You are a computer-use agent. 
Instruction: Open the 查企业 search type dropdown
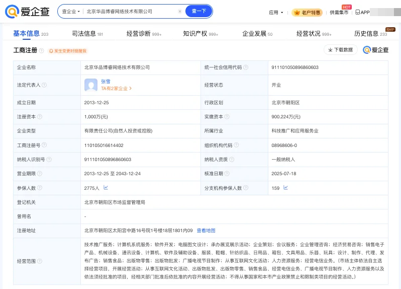(71, 12)
